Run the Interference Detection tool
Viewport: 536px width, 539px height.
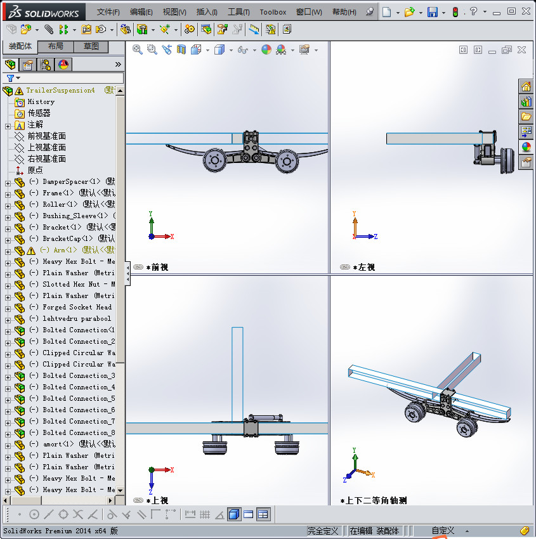[x=270, y=30]
